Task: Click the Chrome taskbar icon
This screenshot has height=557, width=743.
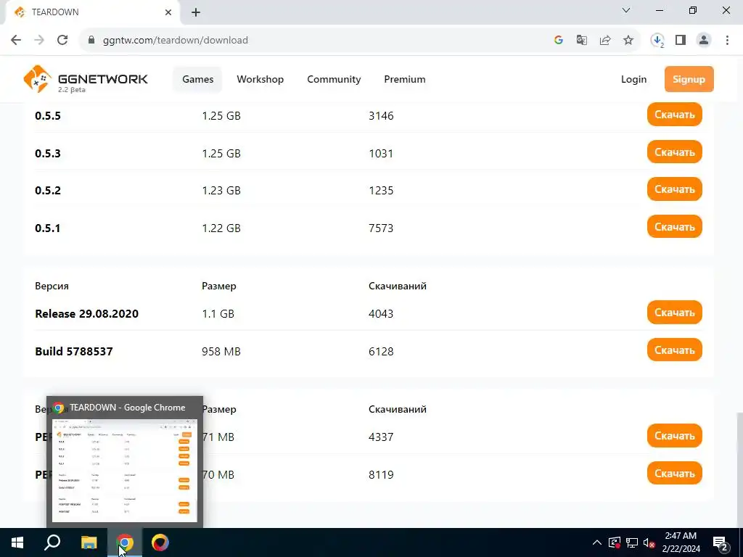Action: click(x=125, y=542)
